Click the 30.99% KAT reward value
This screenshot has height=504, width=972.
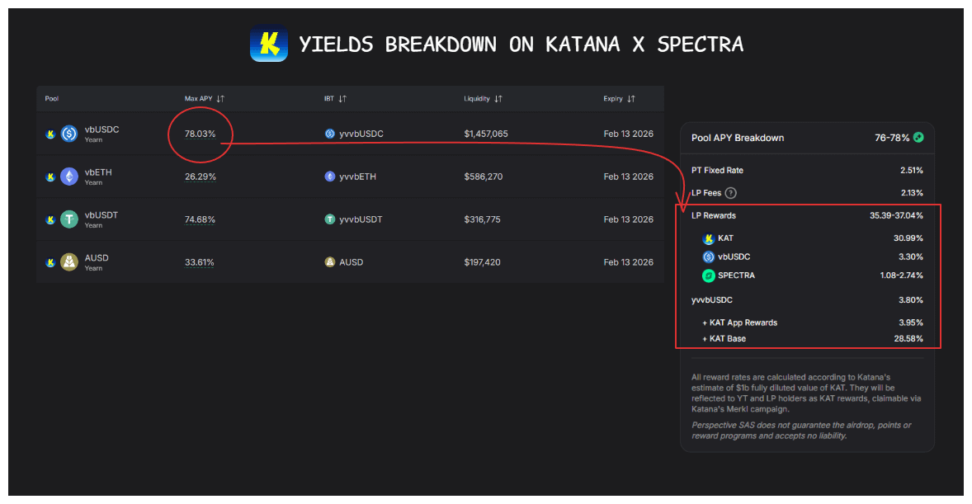tap(908, 238)
